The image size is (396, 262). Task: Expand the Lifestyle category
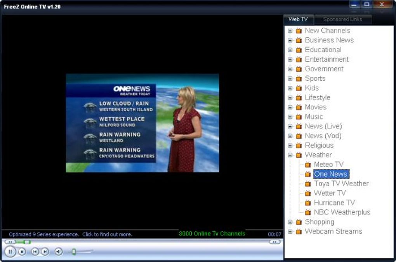[290, 98]
